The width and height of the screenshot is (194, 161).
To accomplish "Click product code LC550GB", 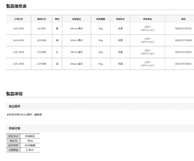I will [41, 40].
